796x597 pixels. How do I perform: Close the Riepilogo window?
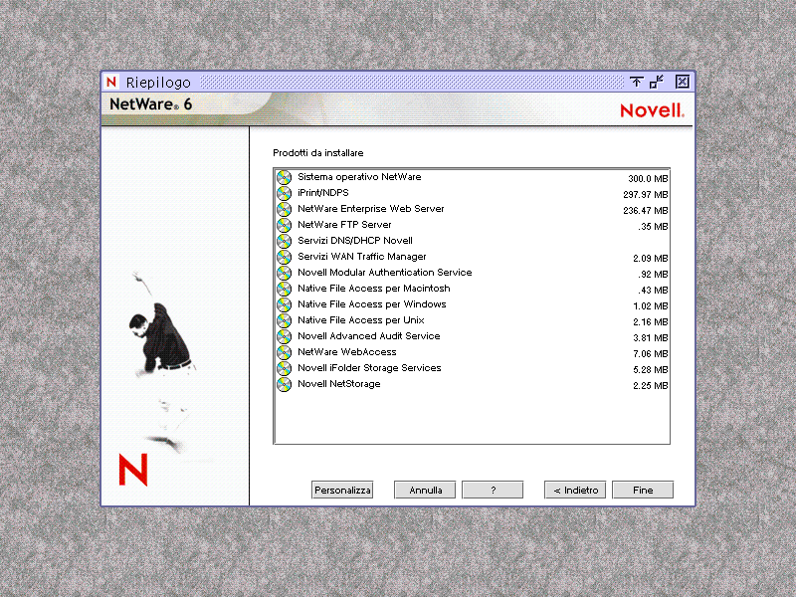point(683,82)
